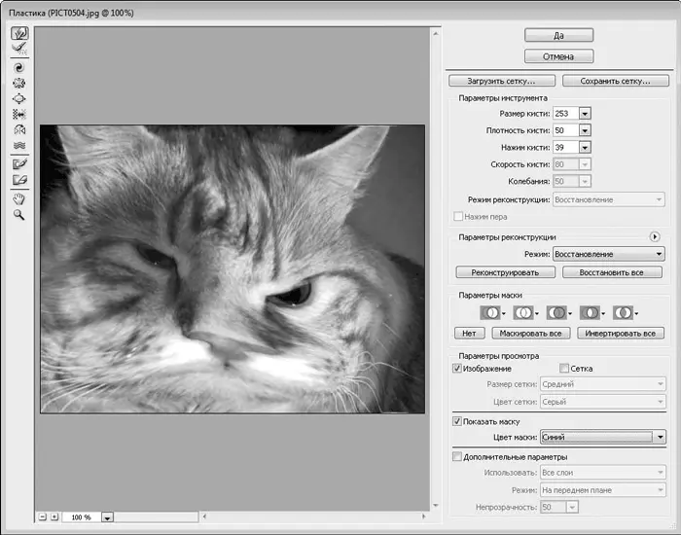The height and width of the screenshot is (535, 681).
Task: Select the Reconstruct tool
Action: coord(18,48)
